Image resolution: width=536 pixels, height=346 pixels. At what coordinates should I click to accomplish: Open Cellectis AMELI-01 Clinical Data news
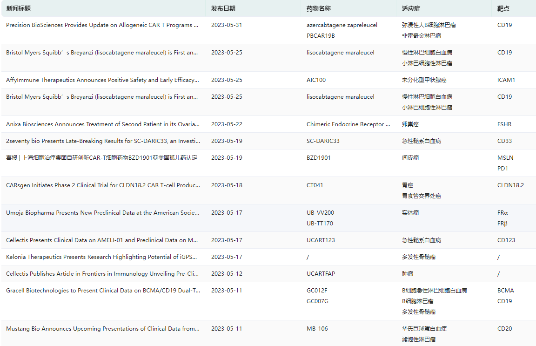102,240
